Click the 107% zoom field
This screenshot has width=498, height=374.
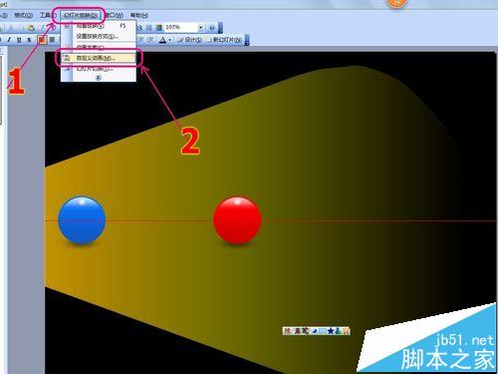(181, 27)
